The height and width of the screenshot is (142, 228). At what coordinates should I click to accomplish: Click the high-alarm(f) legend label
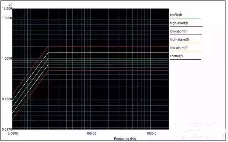coord(179,39)
